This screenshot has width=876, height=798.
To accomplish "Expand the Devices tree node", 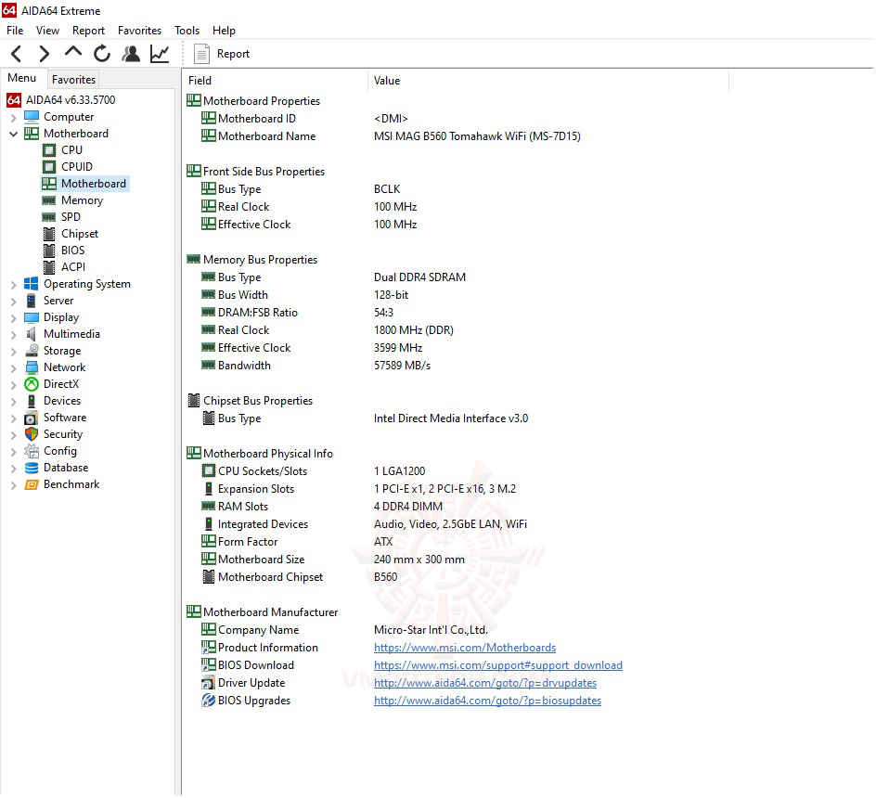I will click(x=13, y=402).
